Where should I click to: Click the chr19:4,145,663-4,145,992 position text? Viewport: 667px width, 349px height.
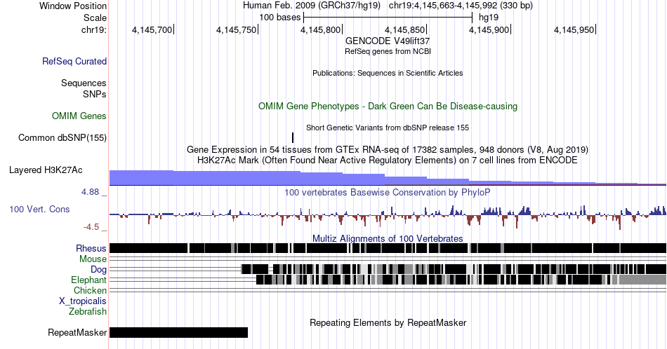click(x=461, y=6)
